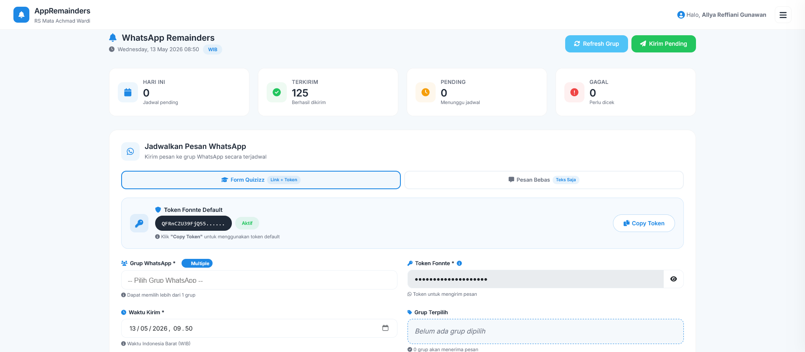Click the calendar icon in Hari Ini card

[128, 92]
